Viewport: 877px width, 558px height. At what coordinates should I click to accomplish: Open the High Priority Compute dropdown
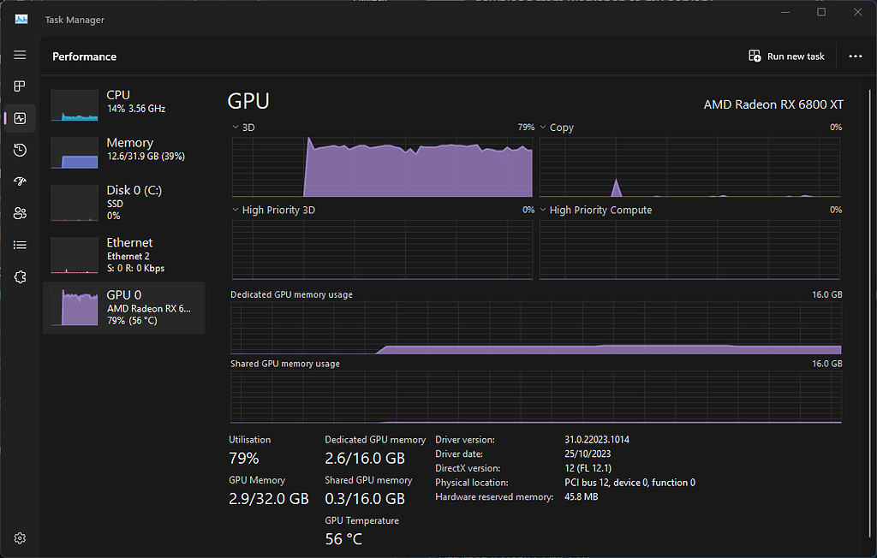coord(543,210)
